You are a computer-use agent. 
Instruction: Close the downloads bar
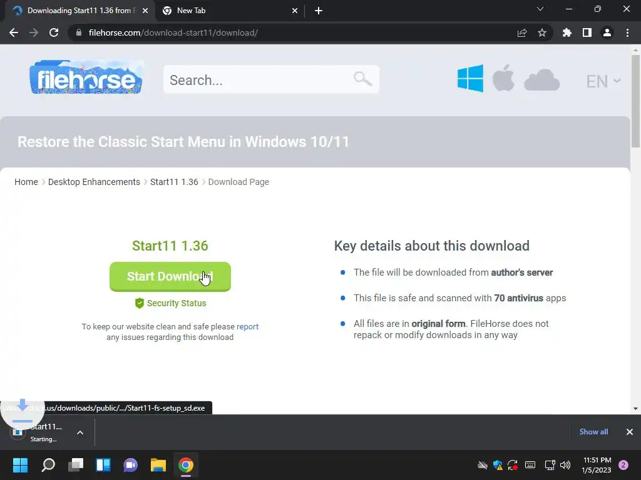[630, 432]
